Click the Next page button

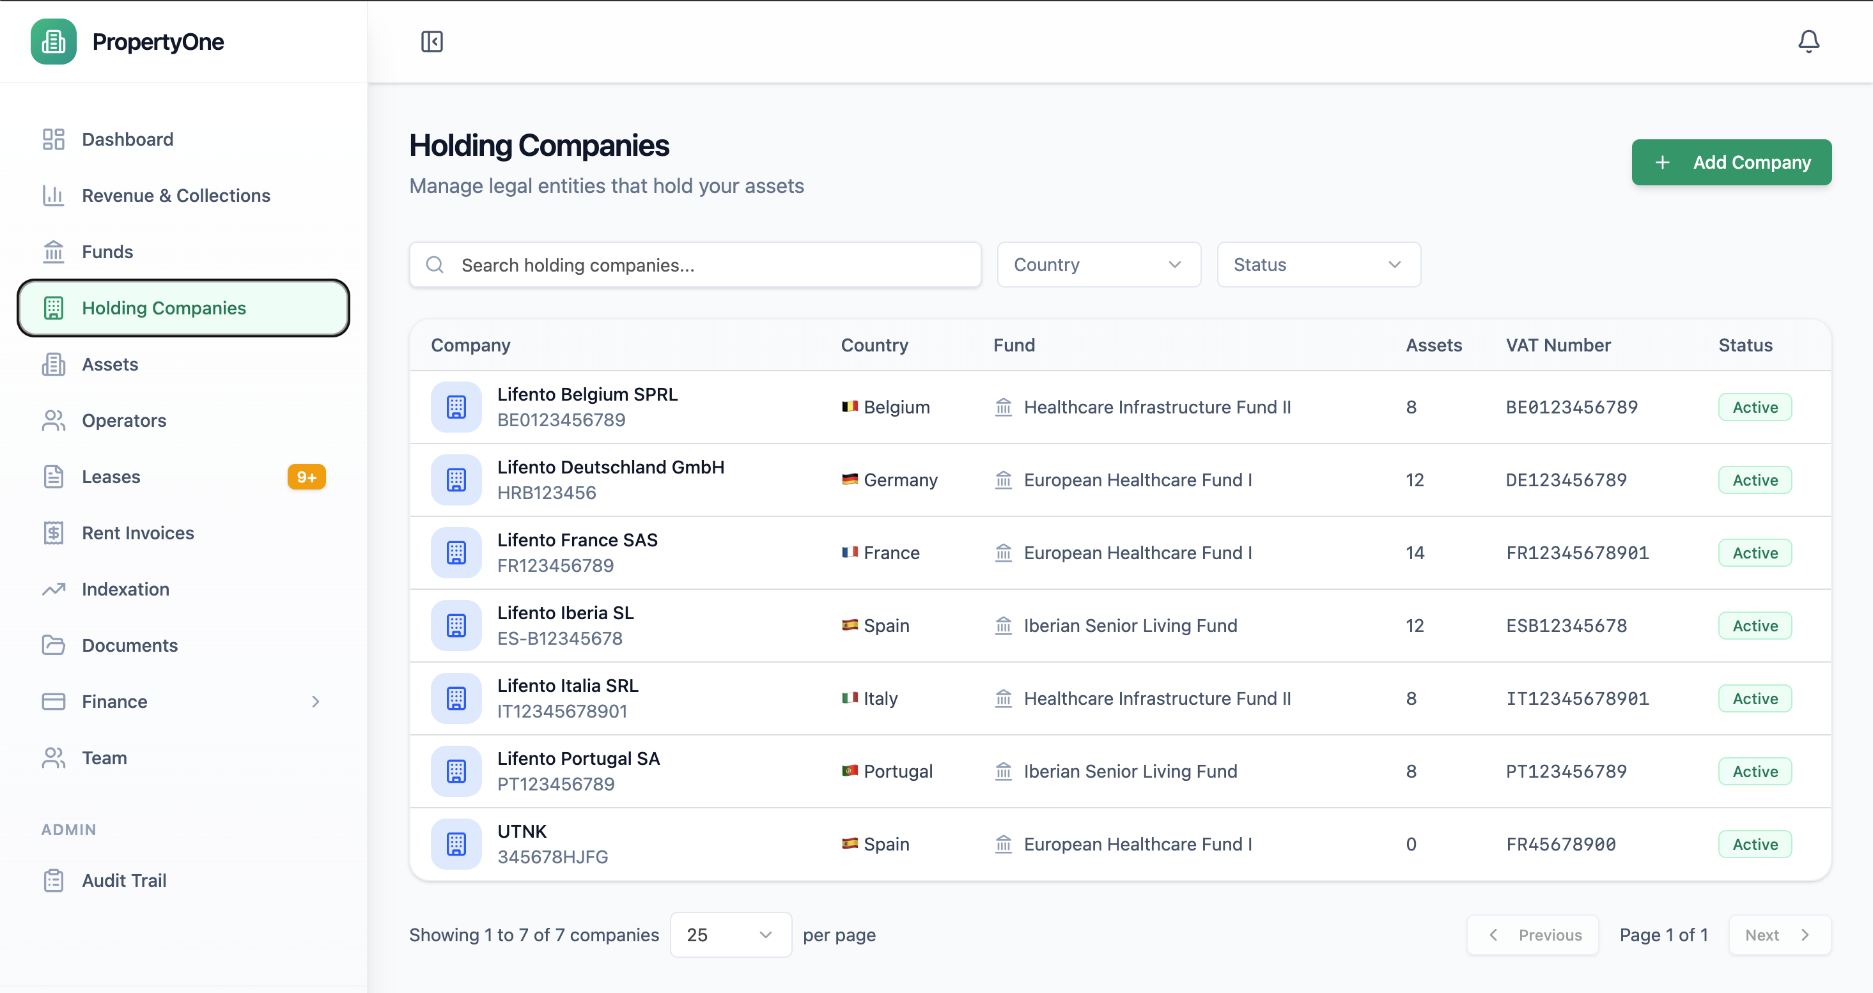pyautogui.click(x=1779, y=935)
